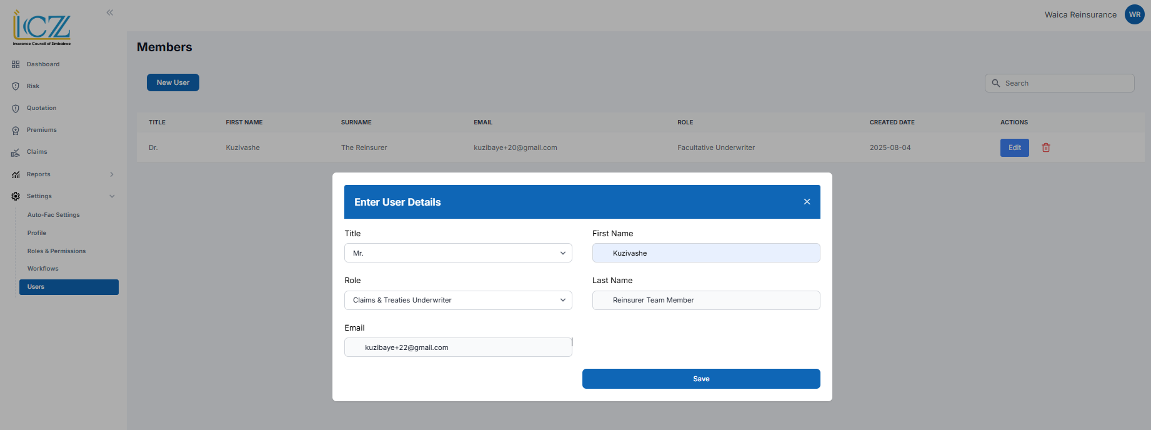Screen dimensions: 1151x430
Task: Open Roles & Permissions settings
Action: tap(57, 251)
